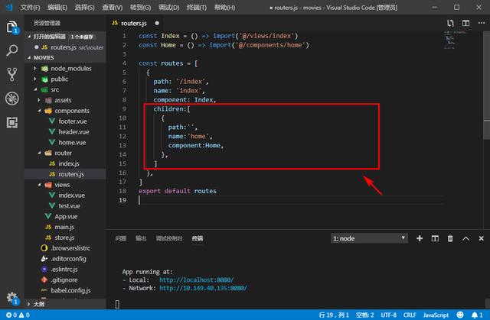The image size is (490, 320).
Task: Collapse the router folder
Action: pyautogui.click(x=63, y=153)
